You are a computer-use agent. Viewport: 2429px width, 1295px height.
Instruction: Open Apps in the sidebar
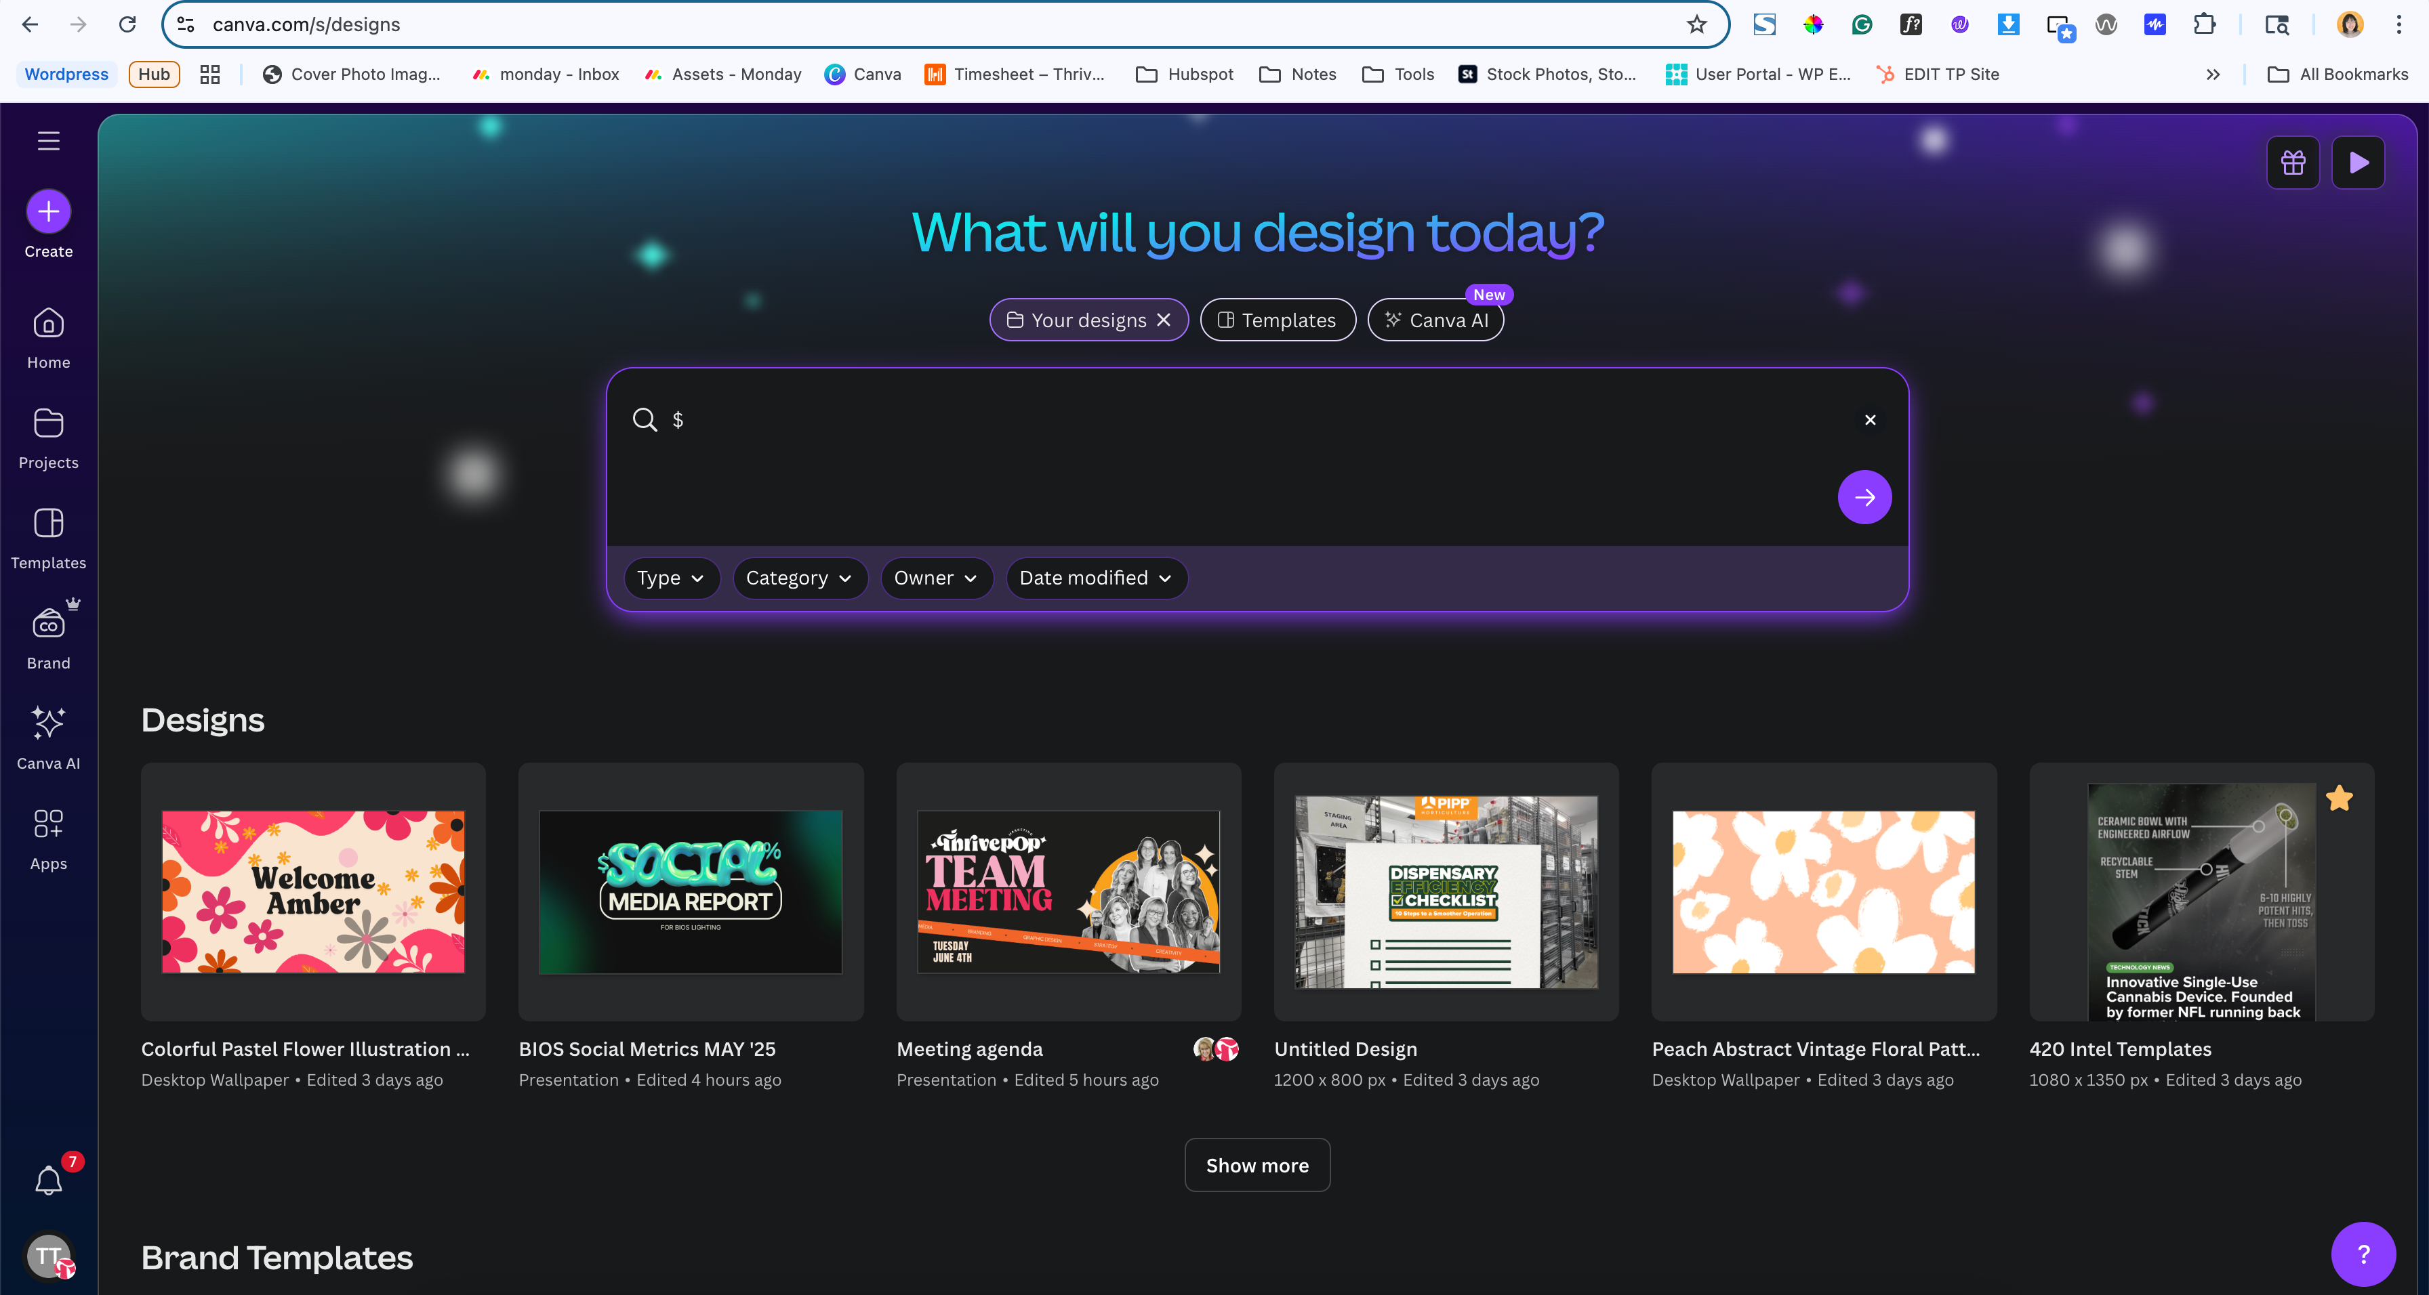tap(48, 840)
